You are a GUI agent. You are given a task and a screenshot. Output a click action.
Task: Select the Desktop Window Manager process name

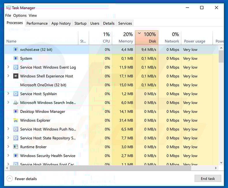pyautogui.click(x=43, y=111)
